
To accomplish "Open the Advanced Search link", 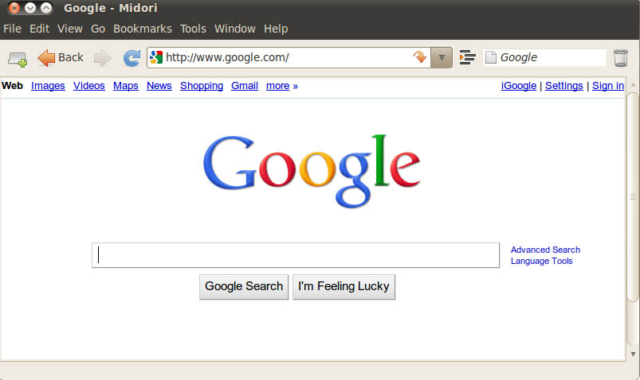I will pos(545,250).
